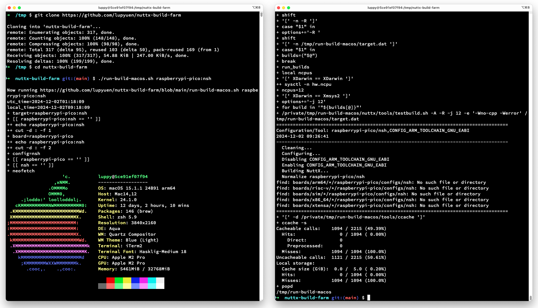Click the 'Resolution: 3840x2160' line
The width and height of the screenshot is (538, 308).
(127, 223)
